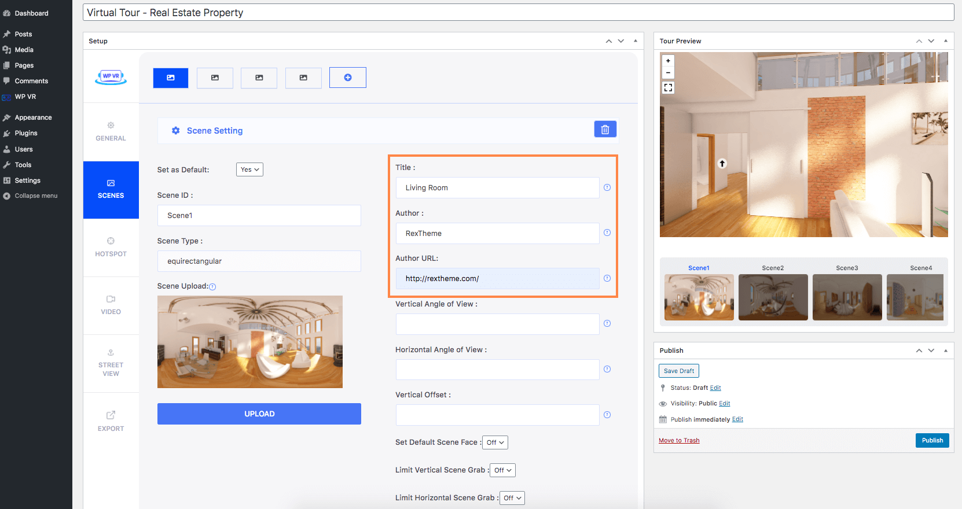962x509 pixels.
Task: Click the uploaded scene panorama image
Action: (250, 342)
